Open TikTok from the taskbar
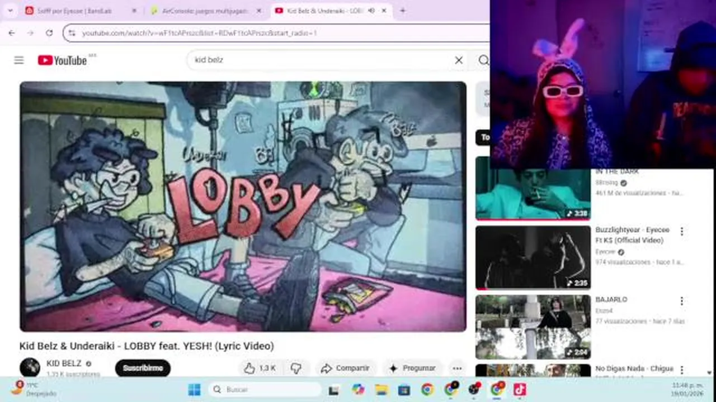The width and height of the screenshot is (716, 402). [520, 389]
